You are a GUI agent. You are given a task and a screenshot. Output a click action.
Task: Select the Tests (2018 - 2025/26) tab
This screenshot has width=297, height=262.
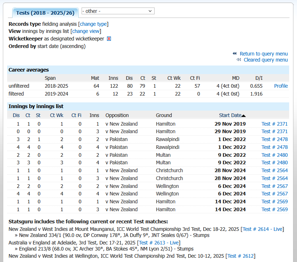(45, 13)
